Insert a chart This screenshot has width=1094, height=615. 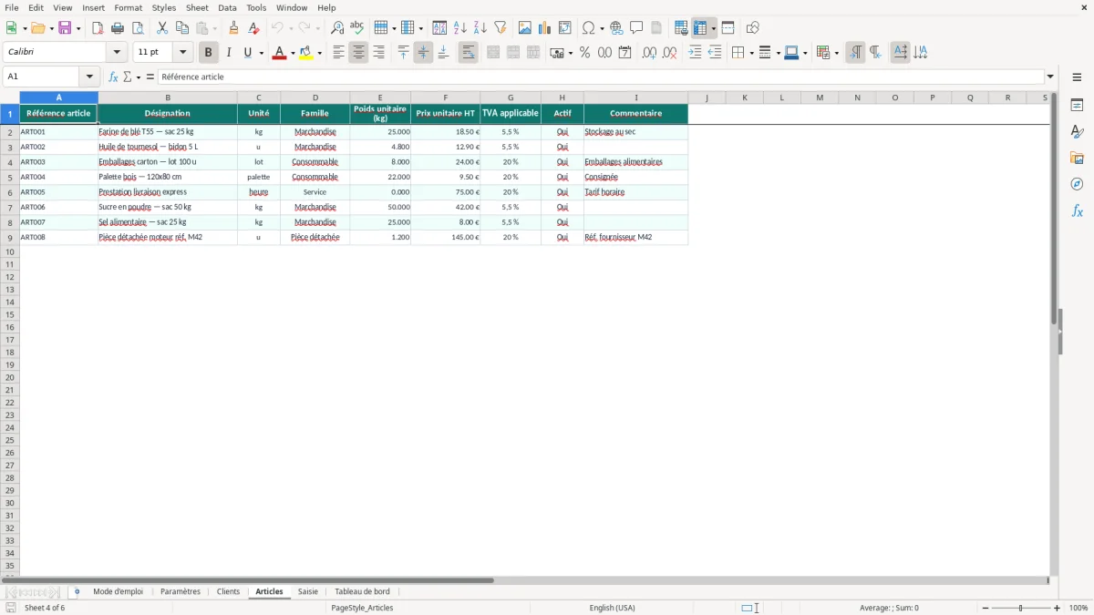tap(545, 28)
